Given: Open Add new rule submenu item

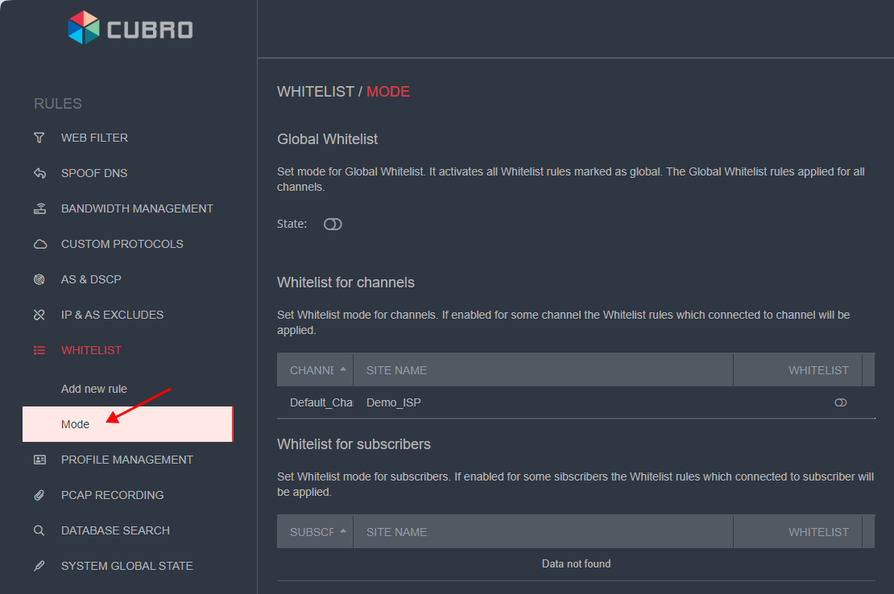Looking at the screenshot, I should pos(94,389).
